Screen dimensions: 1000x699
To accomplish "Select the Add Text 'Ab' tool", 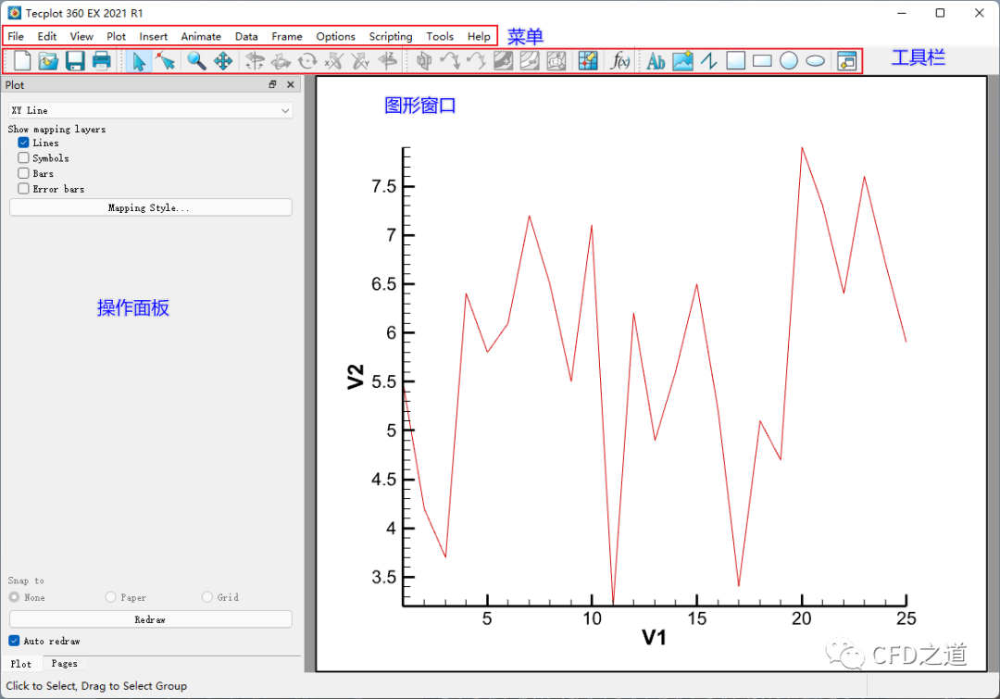I will coord(656,62).
